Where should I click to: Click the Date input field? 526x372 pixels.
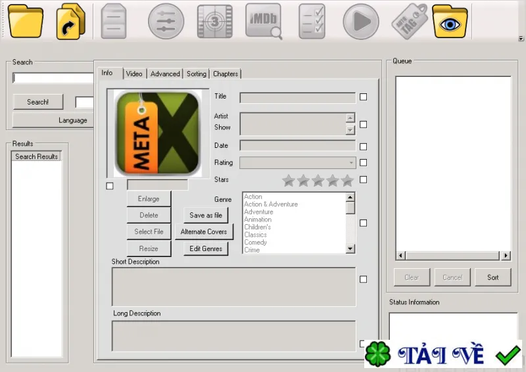point(298,146)
